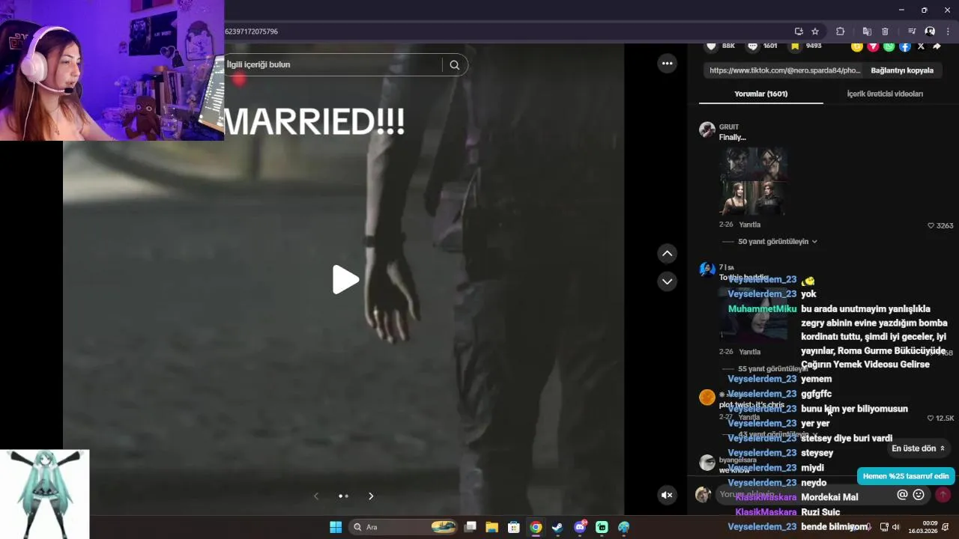
Task: Open browser profile avatar
Action: 930,31
